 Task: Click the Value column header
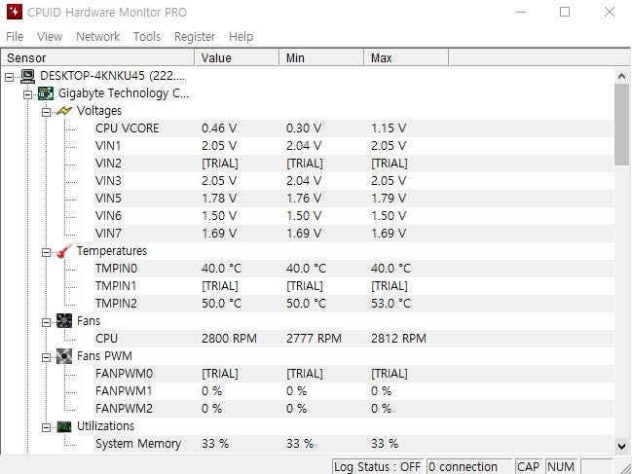(x=237, y=58)
